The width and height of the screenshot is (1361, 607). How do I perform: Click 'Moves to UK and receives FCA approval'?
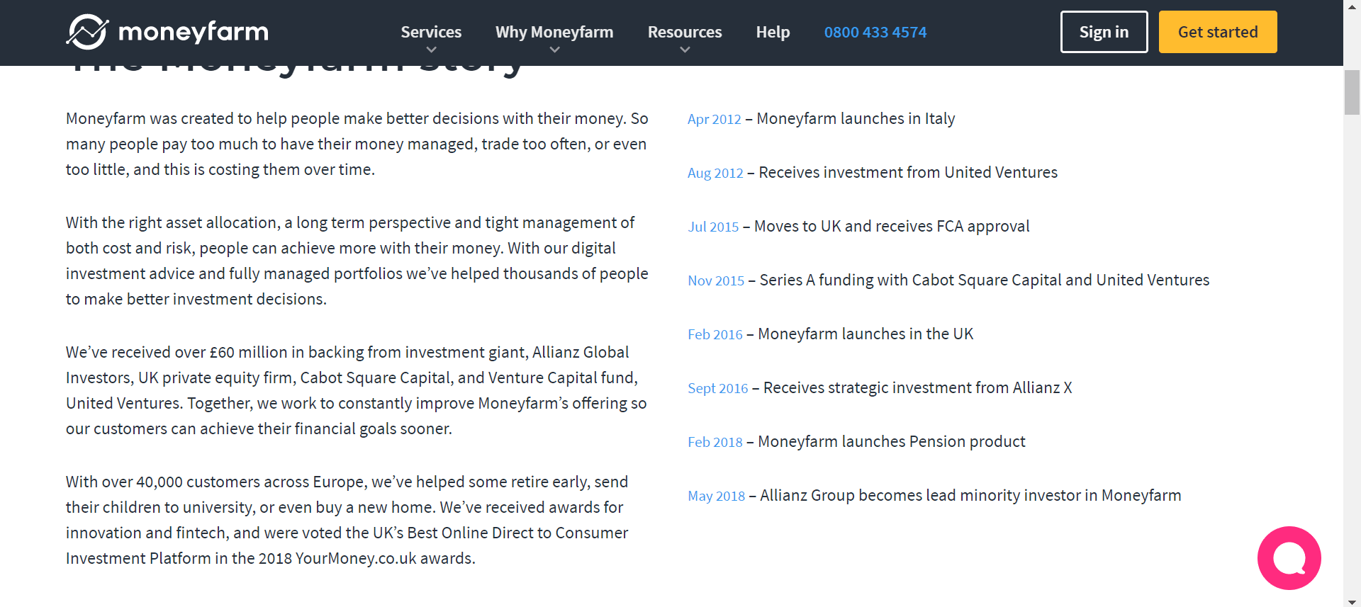(892, 227)
